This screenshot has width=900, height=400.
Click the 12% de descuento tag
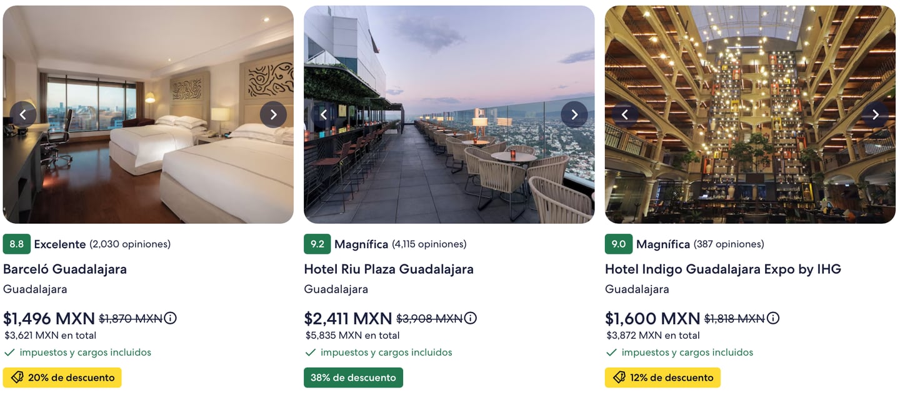pyautogui.click(x=662, y=377)
